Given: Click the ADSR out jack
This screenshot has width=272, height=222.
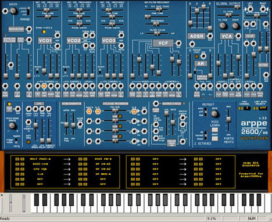Looking at the screenshot, I should [x=210, y=36].
